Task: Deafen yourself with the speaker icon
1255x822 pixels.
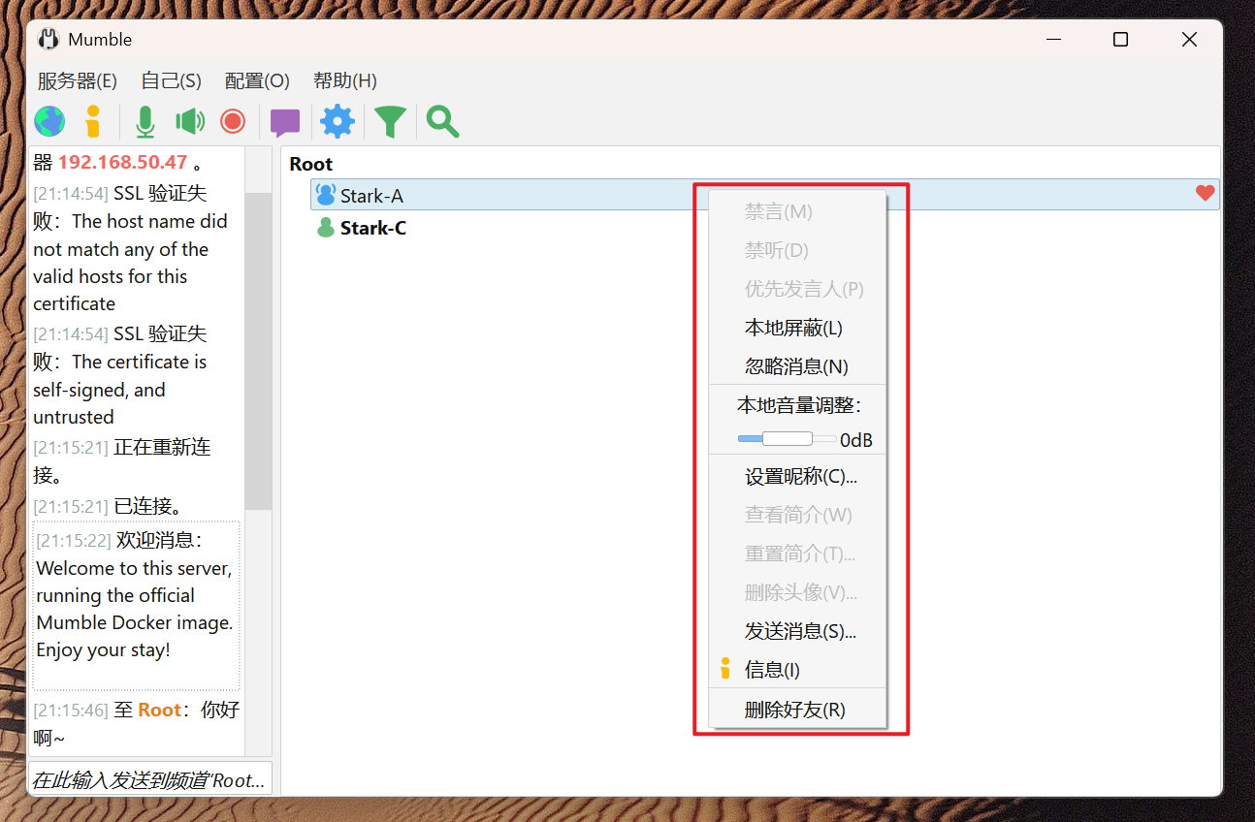Action: 190,121
